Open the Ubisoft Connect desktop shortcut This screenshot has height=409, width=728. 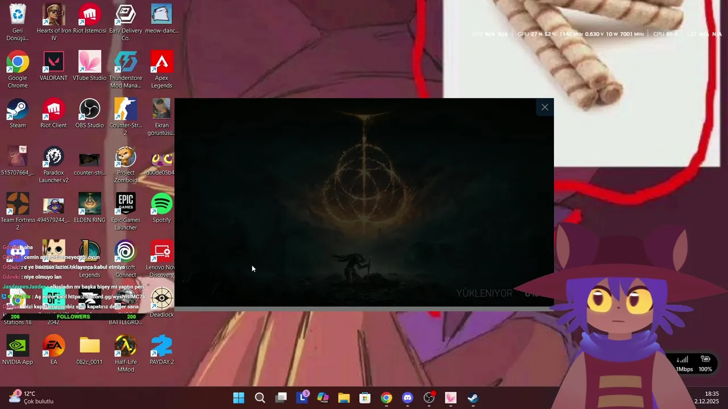coord(126,259)
